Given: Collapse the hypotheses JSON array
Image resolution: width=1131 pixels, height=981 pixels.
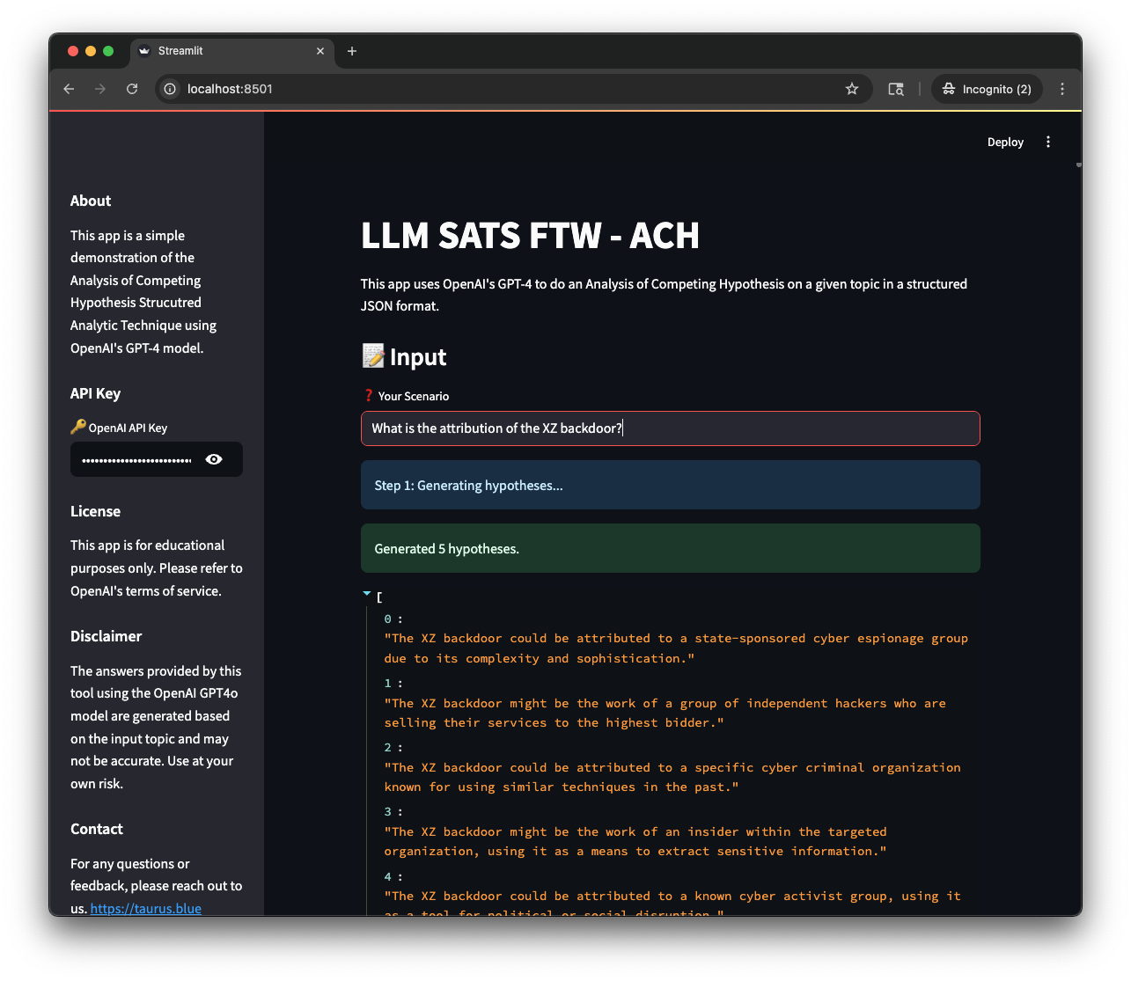Looking at the screenshot, I should click(367, 595).
